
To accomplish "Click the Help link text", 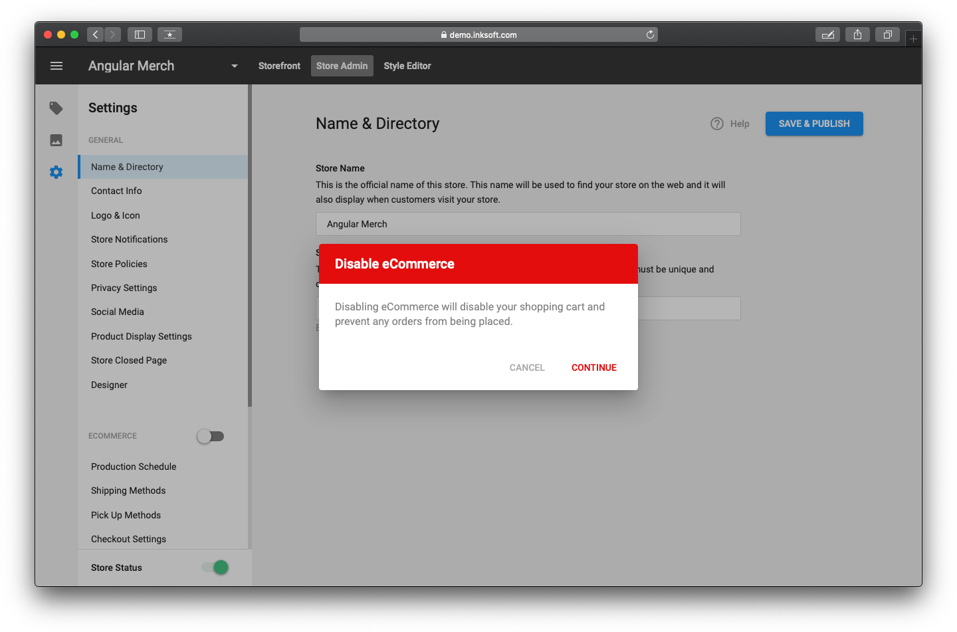I will pos(740,124).
